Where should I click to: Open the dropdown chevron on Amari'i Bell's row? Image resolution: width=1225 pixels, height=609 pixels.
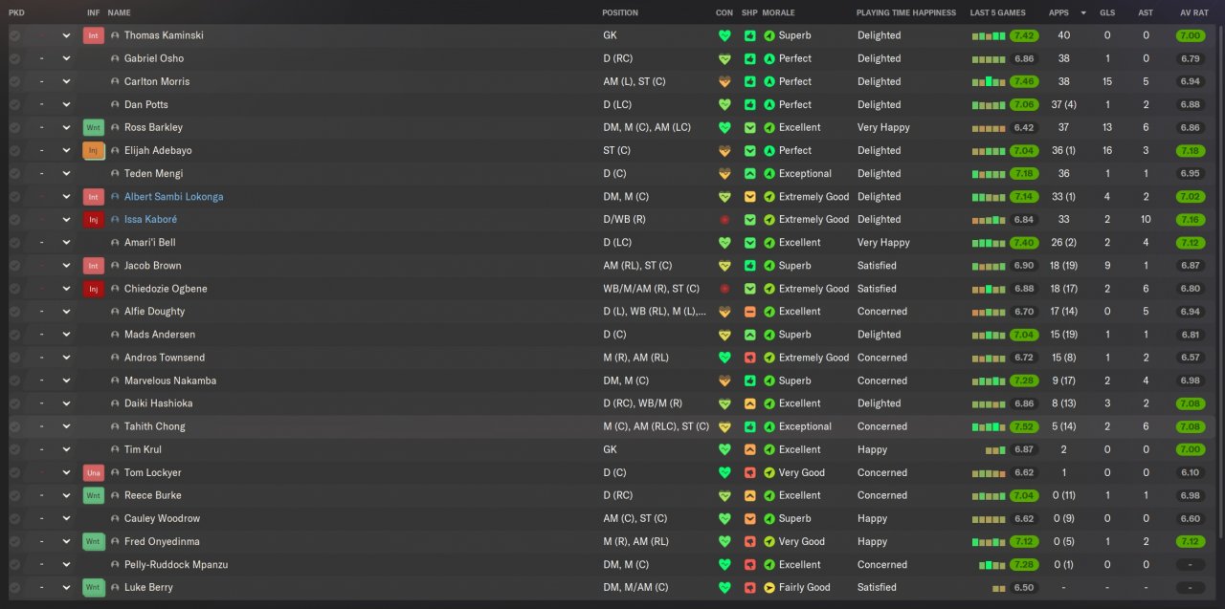66,243
